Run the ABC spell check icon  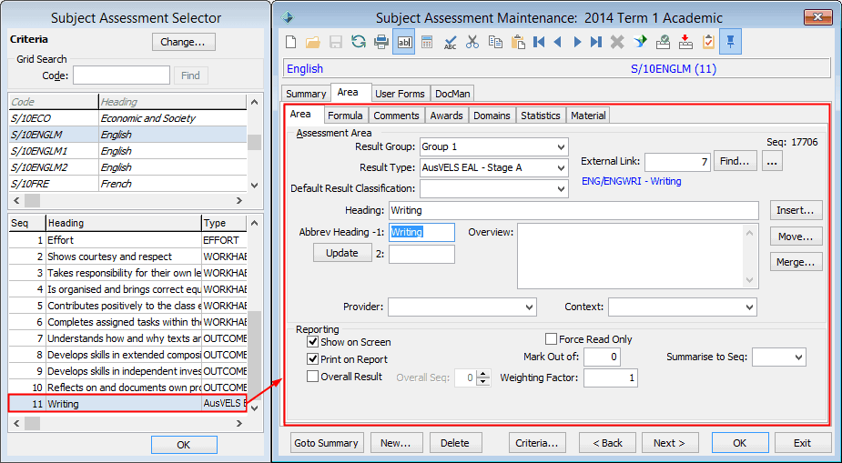pyautogui.click(x=450, y=42)
